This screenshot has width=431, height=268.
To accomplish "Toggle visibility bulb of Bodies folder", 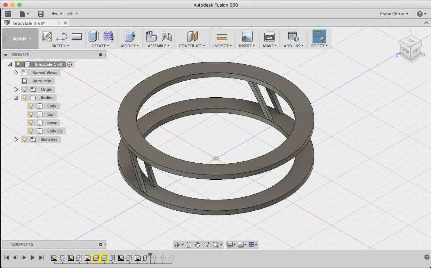I will click(x=24, y=98).
